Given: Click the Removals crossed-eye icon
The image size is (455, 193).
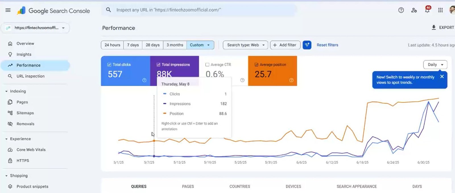Looking at the screenshot, I should click(10, 124).
